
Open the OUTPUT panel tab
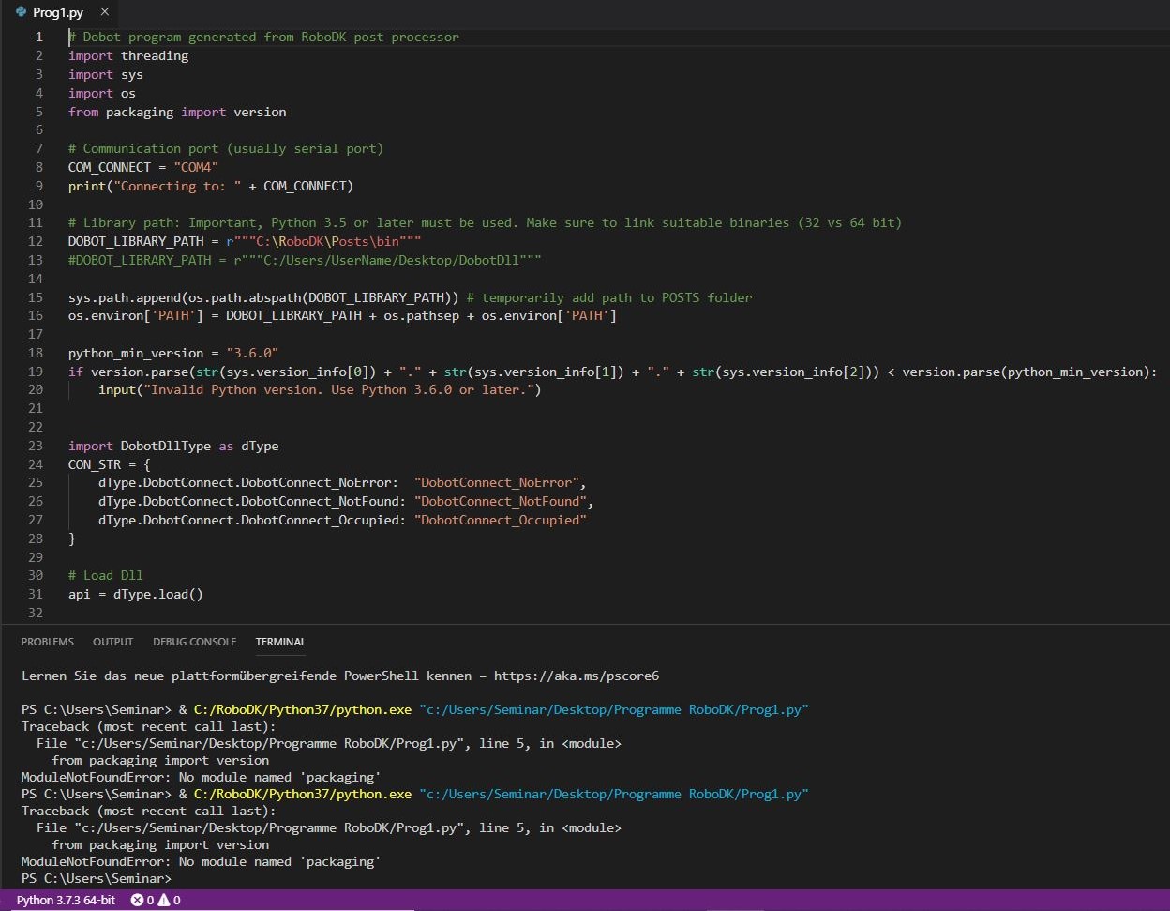coord(112,642)
